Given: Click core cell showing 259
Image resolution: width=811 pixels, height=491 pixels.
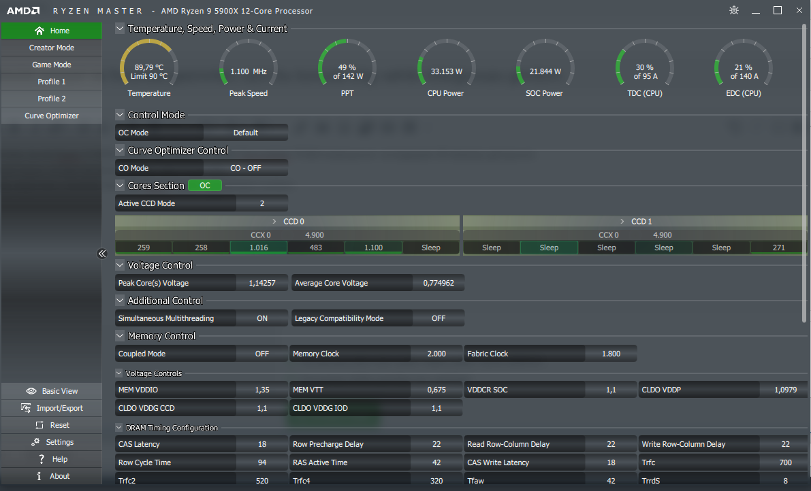Looking at the screenshot, I should click(x=144, y=248).
